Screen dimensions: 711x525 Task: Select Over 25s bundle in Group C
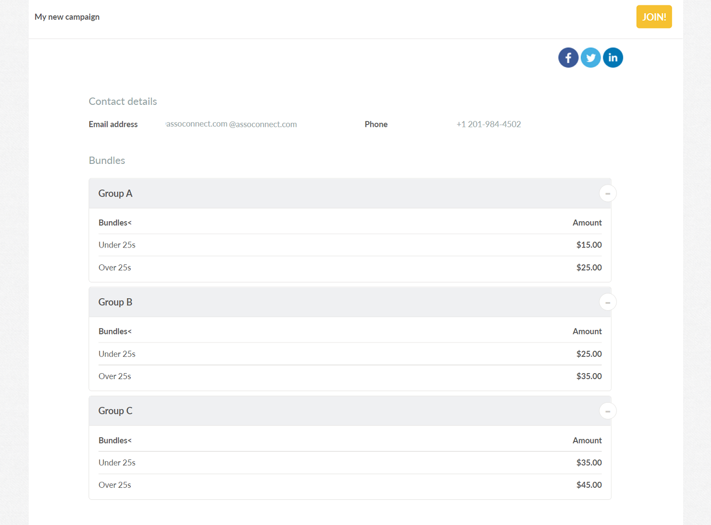click(x=115, y=485)
